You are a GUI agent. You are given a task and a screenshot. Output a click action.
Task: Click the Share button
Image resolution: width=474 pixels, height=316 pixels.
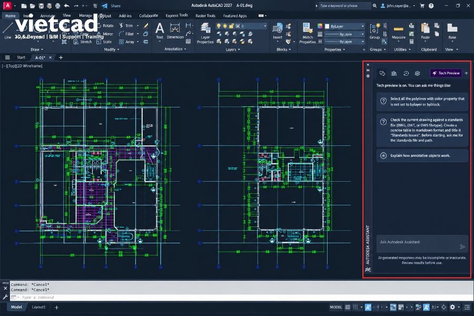tap(111, 6)
